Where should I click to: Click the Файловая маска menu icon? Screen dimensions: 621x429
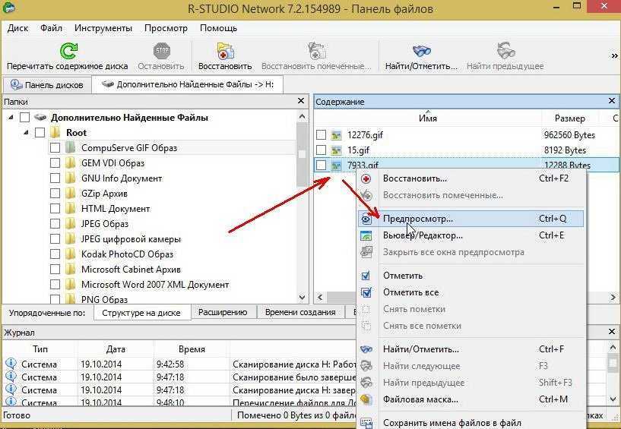pos(366,399)
